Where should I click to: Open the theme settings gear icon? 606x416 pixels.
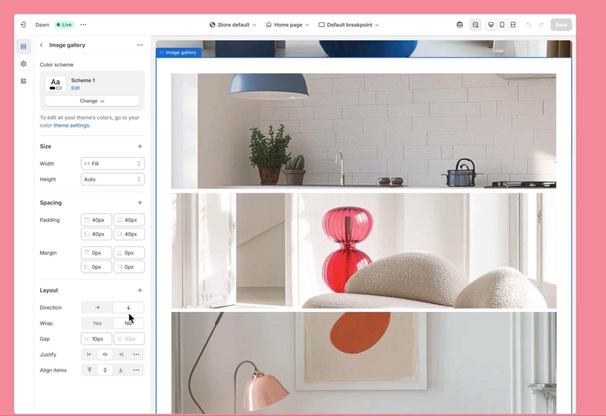23,64
